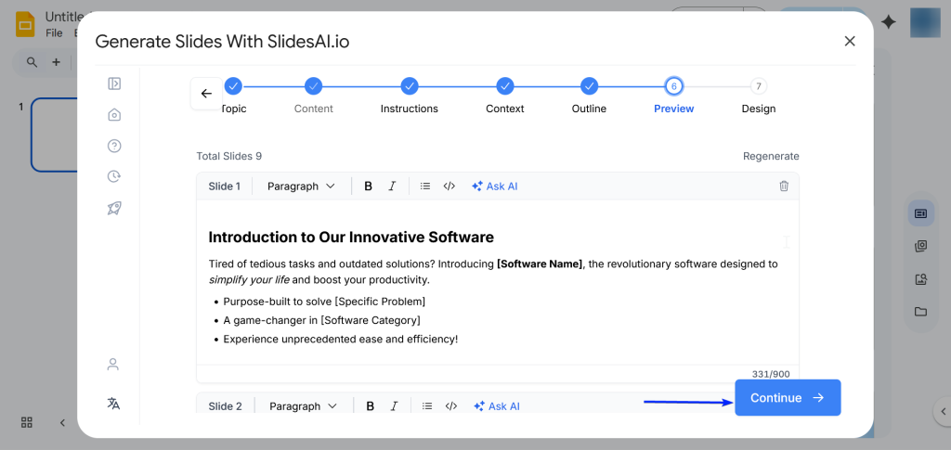Click the Regenerate link
The width and height of the screenshot is (951, 450).
pos(771,156)
